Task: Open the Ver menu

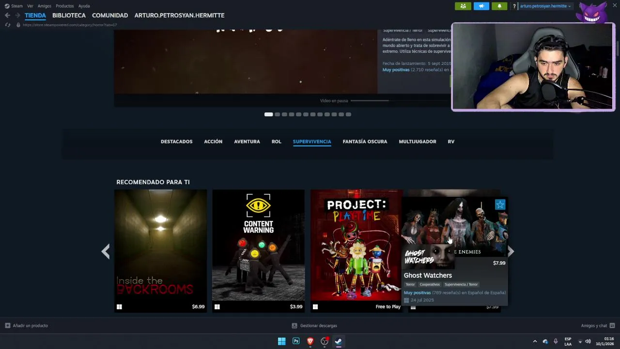Action: pos(30,6)
